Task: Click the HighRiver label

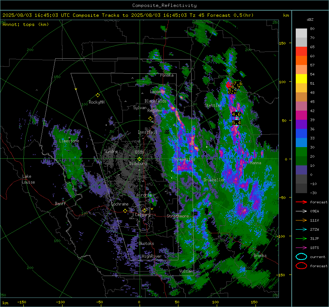Action: (152, 256)
